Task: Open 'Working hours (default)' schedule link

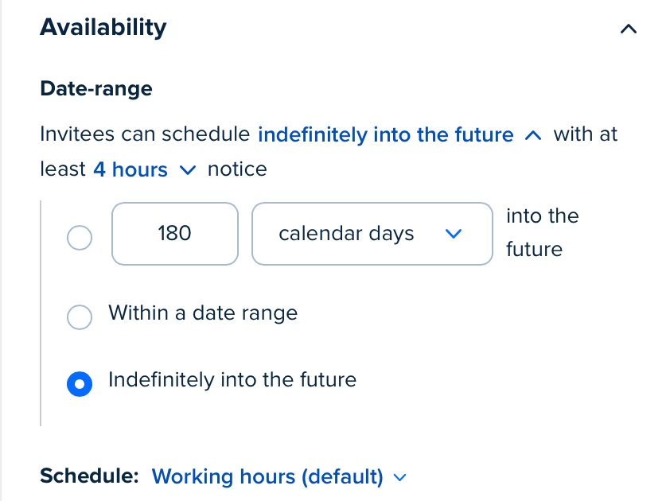Action: [267, 476]
